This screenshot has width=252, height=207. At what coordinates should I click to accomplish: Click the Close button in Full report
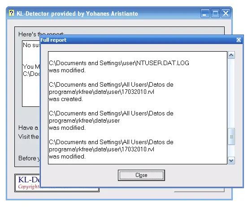141,175
